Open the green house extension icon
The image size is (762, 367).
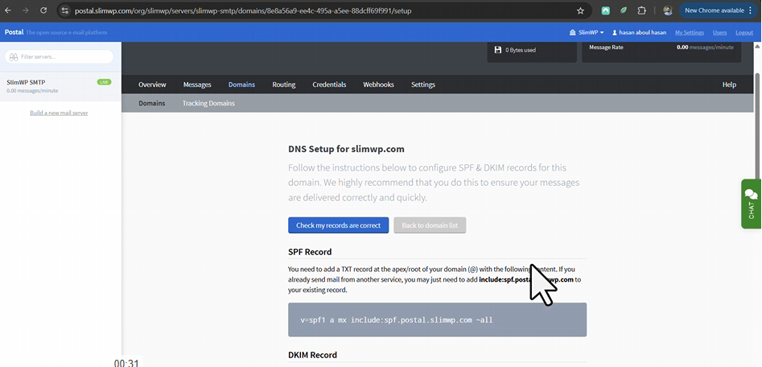606,10
